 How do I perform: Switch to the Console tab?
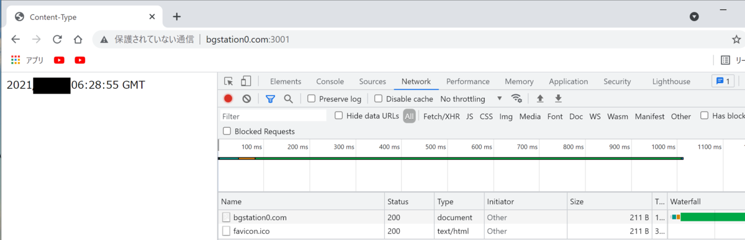[x=330, y=81]
